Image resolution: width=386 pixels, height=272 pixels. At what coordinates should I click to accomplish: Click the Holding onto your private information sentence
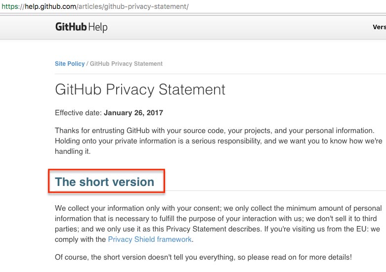pos(218,146)
